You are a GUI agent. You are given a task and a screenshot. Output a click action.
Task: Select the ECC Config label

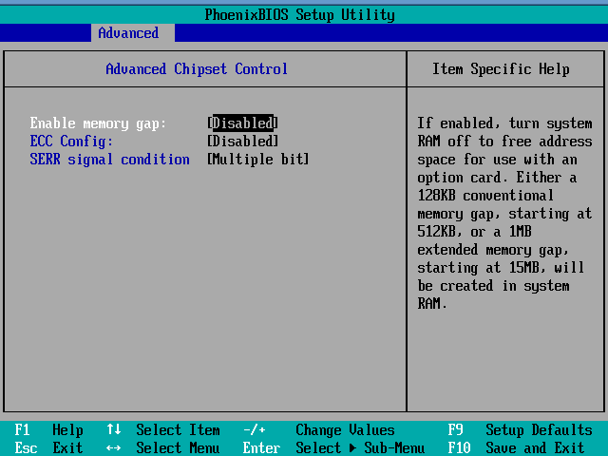click(x=71, y=142)
